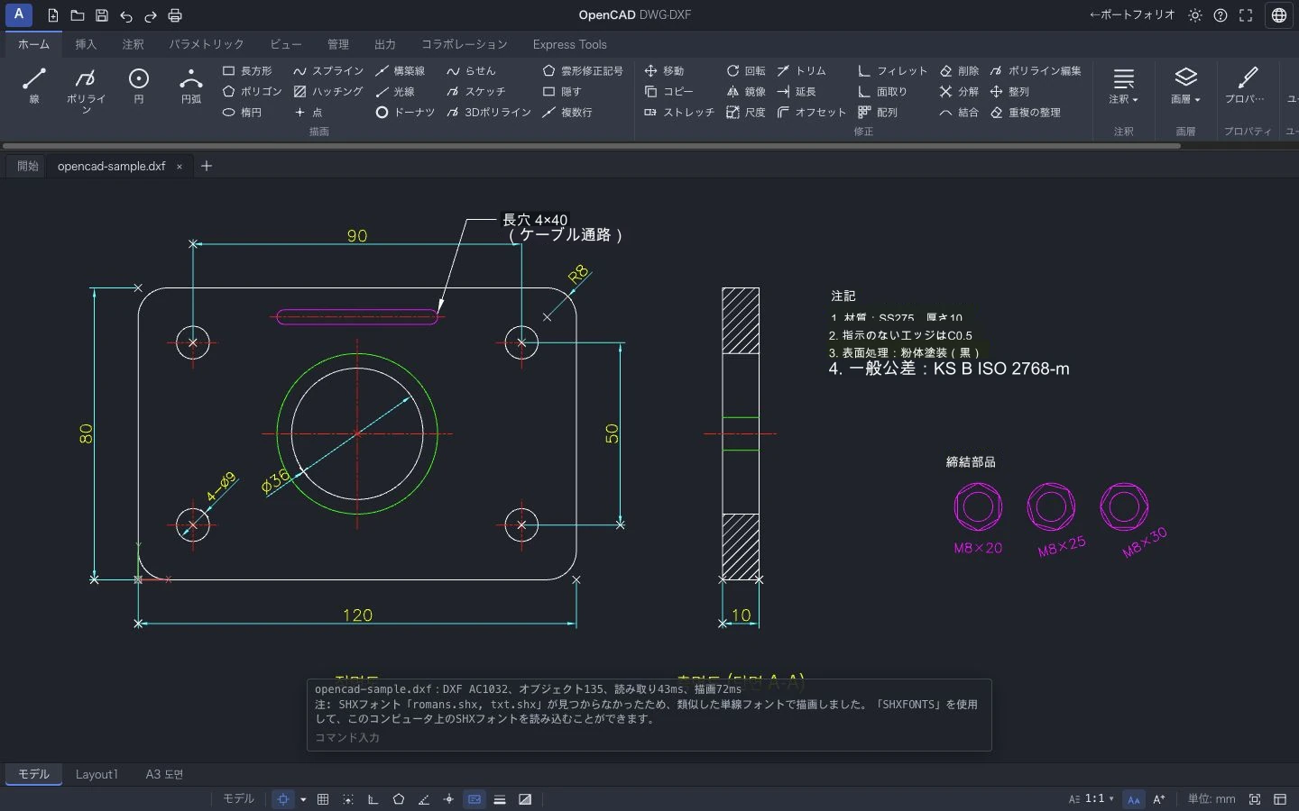Screen dimensions: 1299x811
Task: Run 重複の整理 overkill cleanup
Action: [1026, 113]
